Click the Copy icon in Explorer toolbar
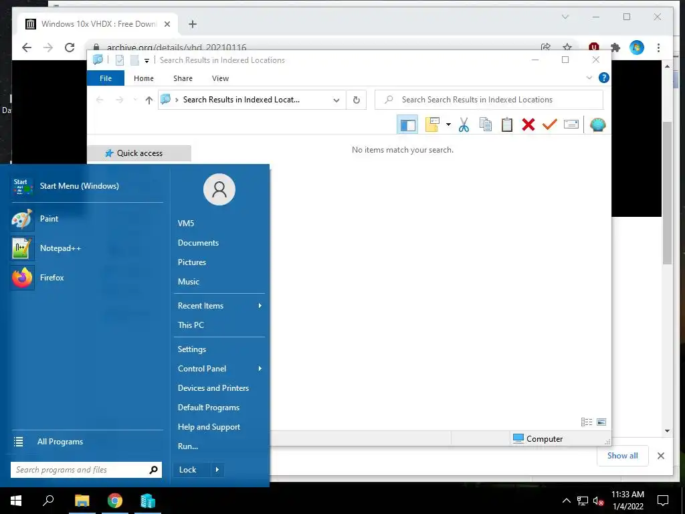Screen dimensions: 685x514 (486, 124)
